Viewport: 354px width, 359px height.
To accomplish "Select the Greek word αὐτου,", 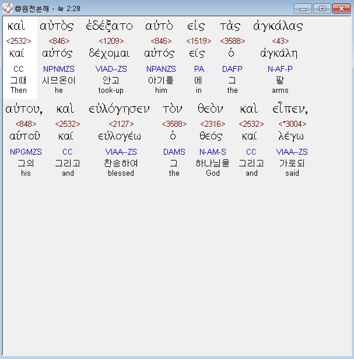I will point(24,109).
